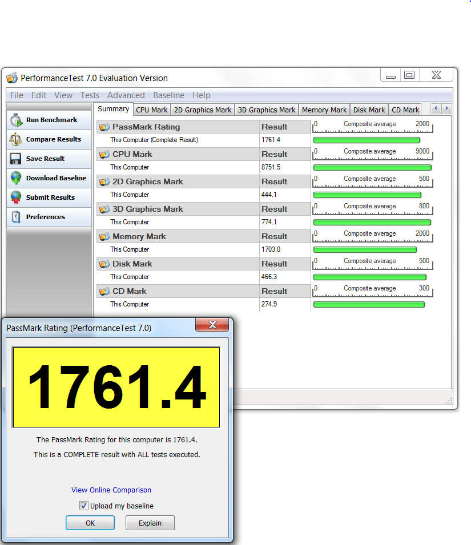Open the Help menu
471x545 pixels.
coord(202,95)
